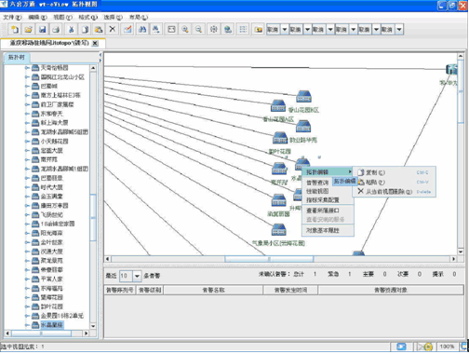Screen dimensions: 469x354
Task: Click the Zoom in magnifier icon
Action: pyautogui.click(x=185, y=30)
